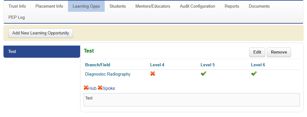The image size is (307, 117).
Task: Go to the Students tab
Action: 118,6
